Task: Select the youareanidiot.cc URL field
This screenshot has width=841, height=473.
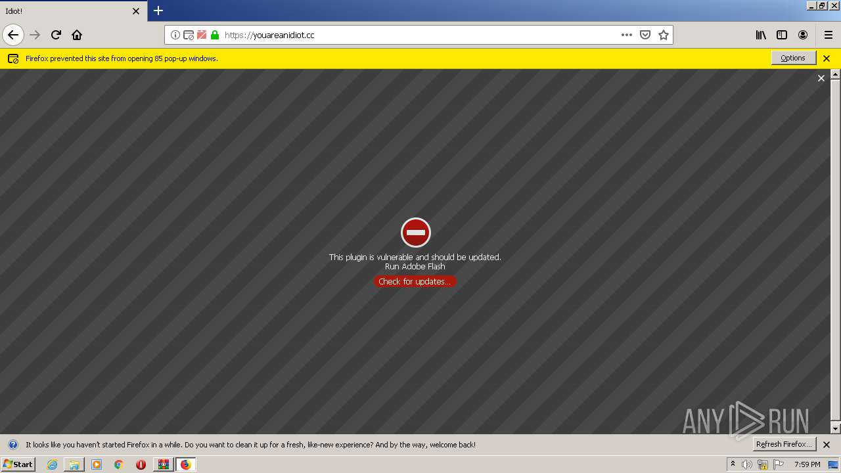Action: pyautogui.click(x=418, y=35)
